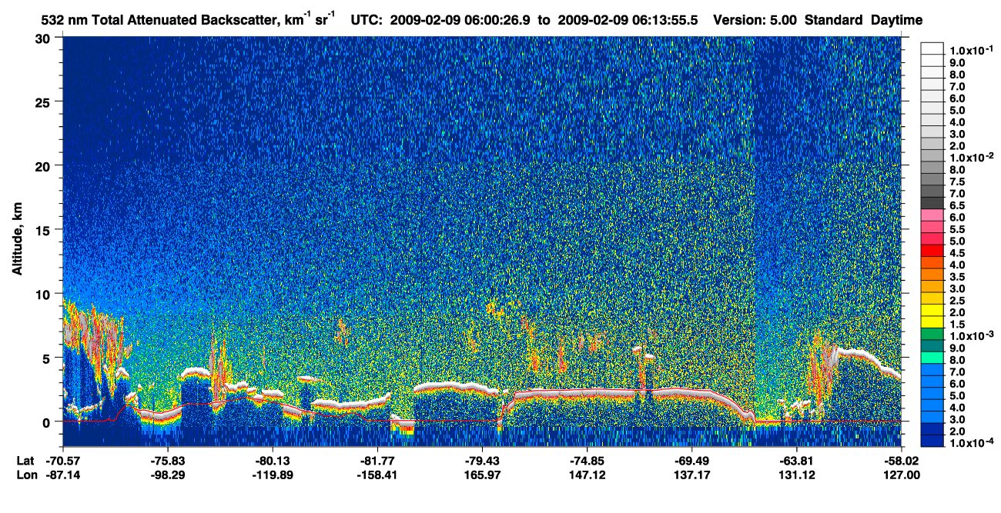Click the 'Altitude, km' vertical axis label
The height and width of the screenshot is (513, 1001).
click(16, 241)
